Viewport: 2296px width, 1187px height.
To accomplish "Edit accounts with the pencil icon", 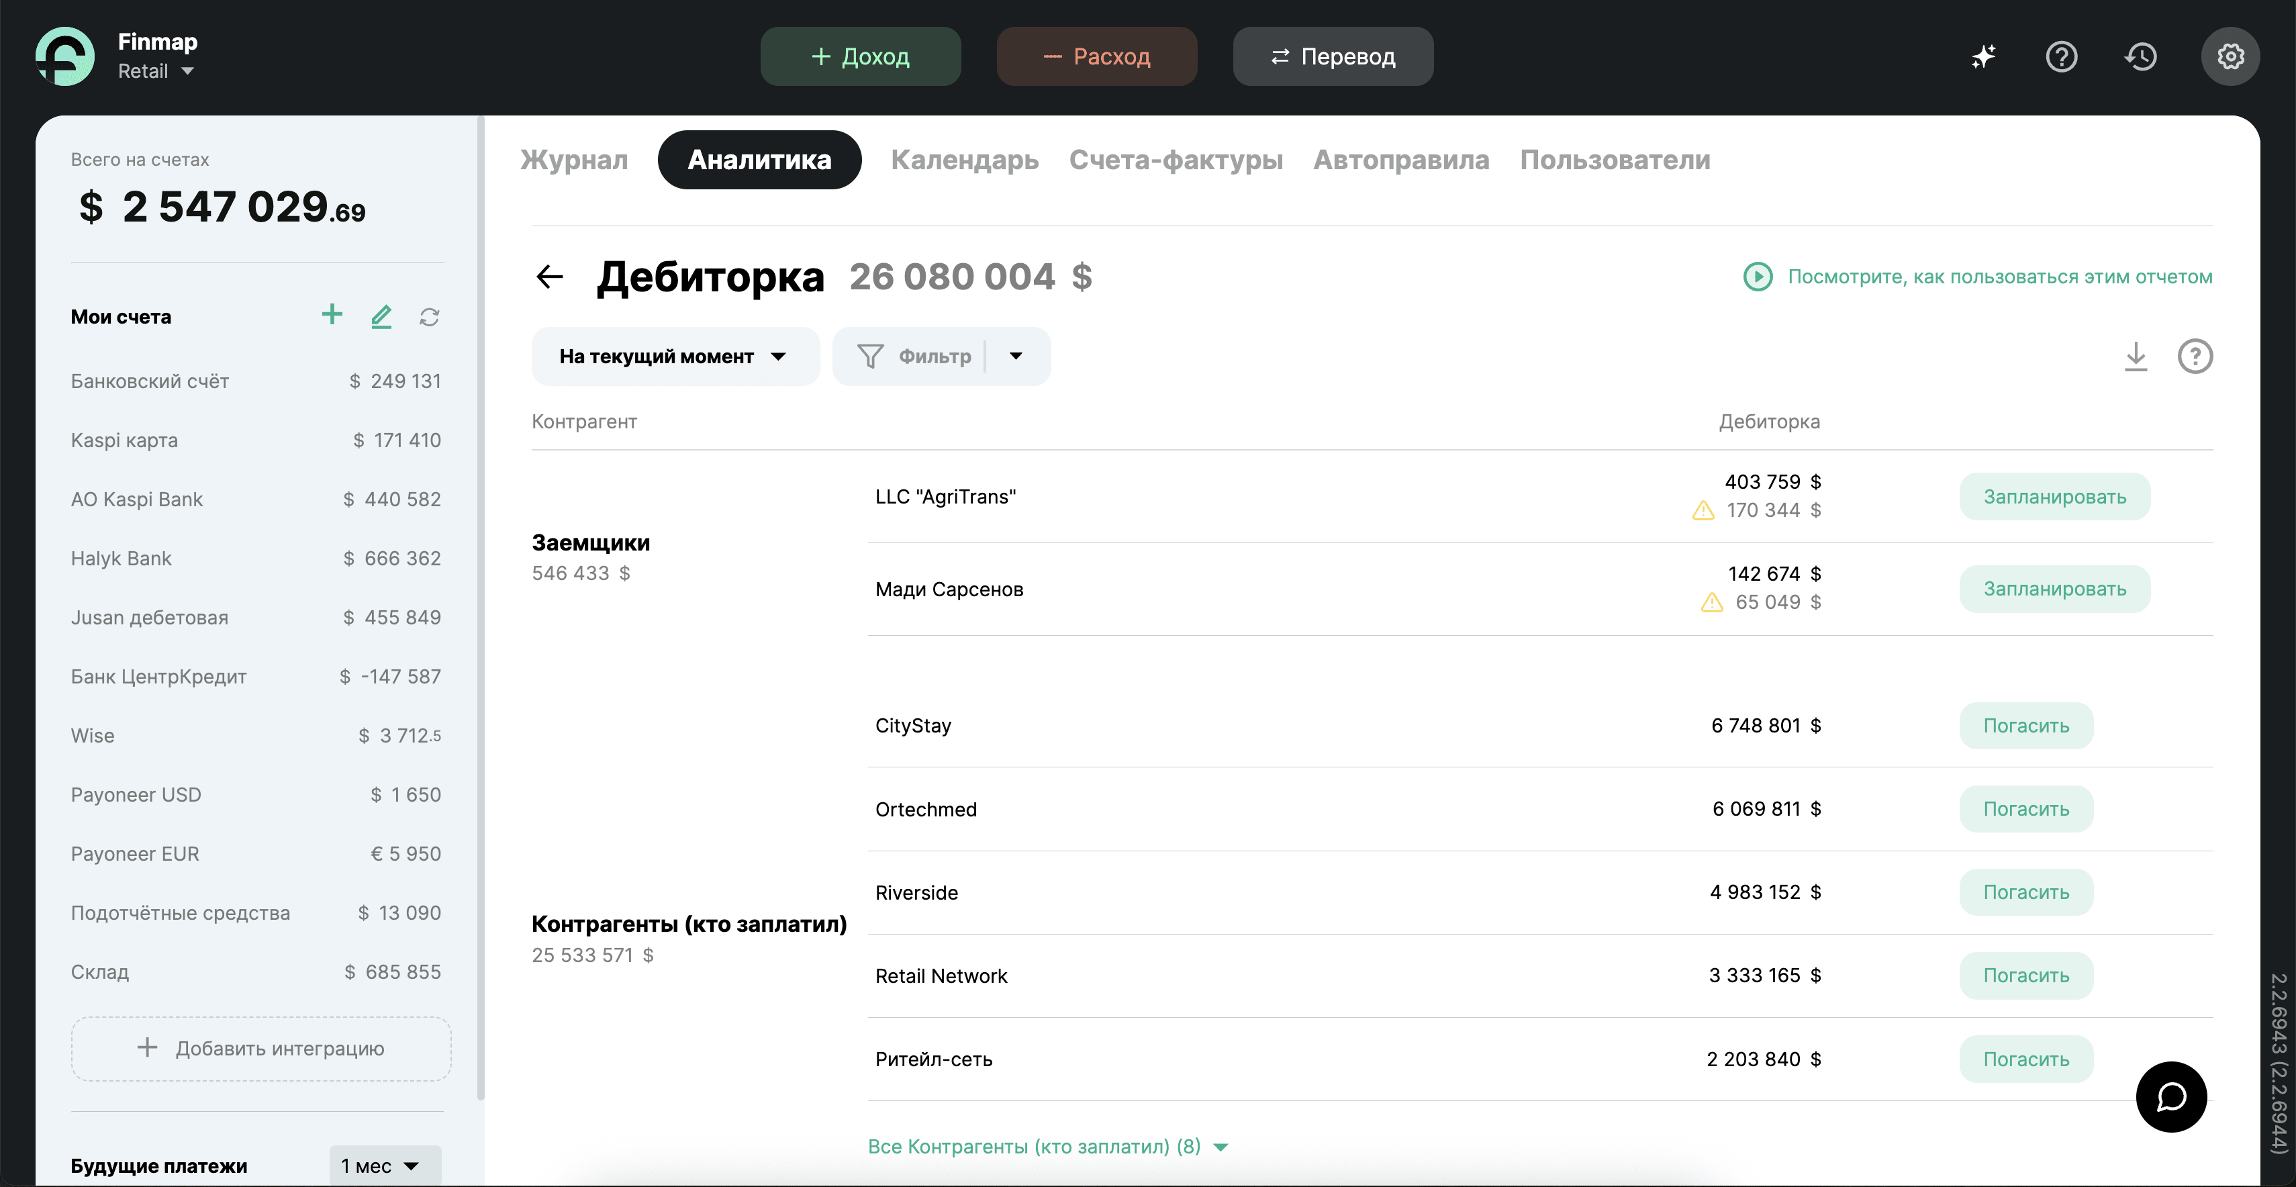I will [x=381, y=316].
